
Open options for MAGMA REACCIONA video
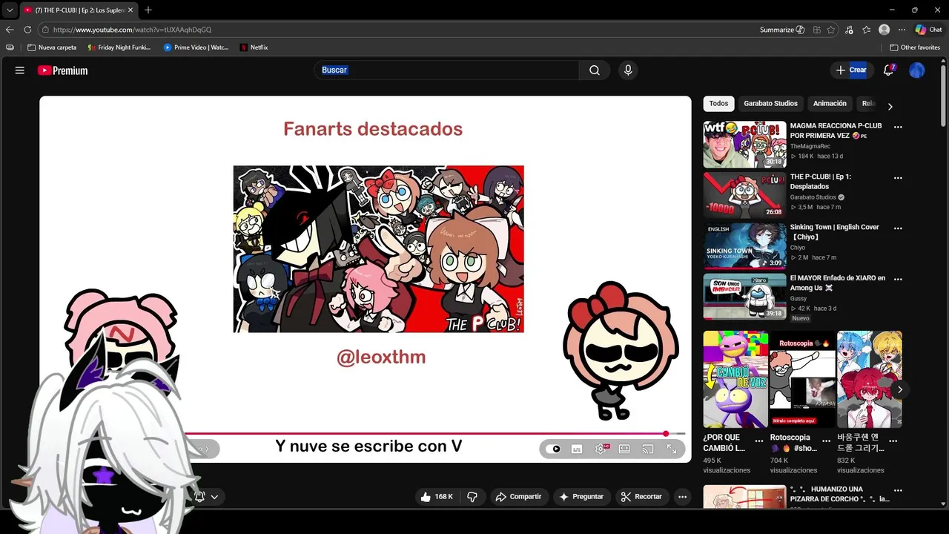898,128
